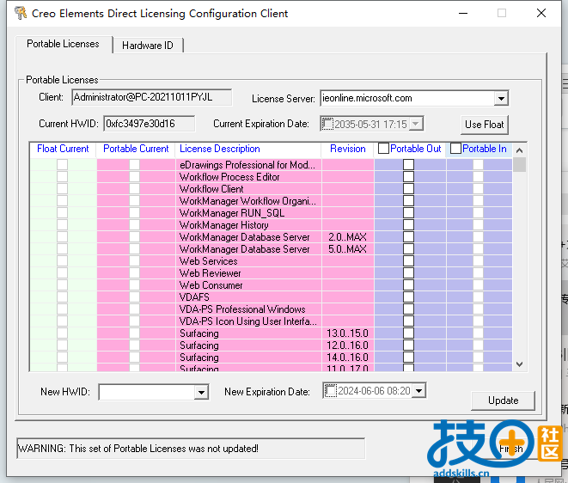Select the WorkManager Workflow Organi... row
568x483 pixels.
[x=271, y=201]
